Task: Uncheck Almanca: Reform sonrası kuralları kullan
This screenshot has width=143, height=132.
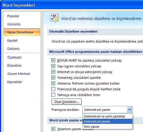Action: pyautogui.click(x=53, y=83)
